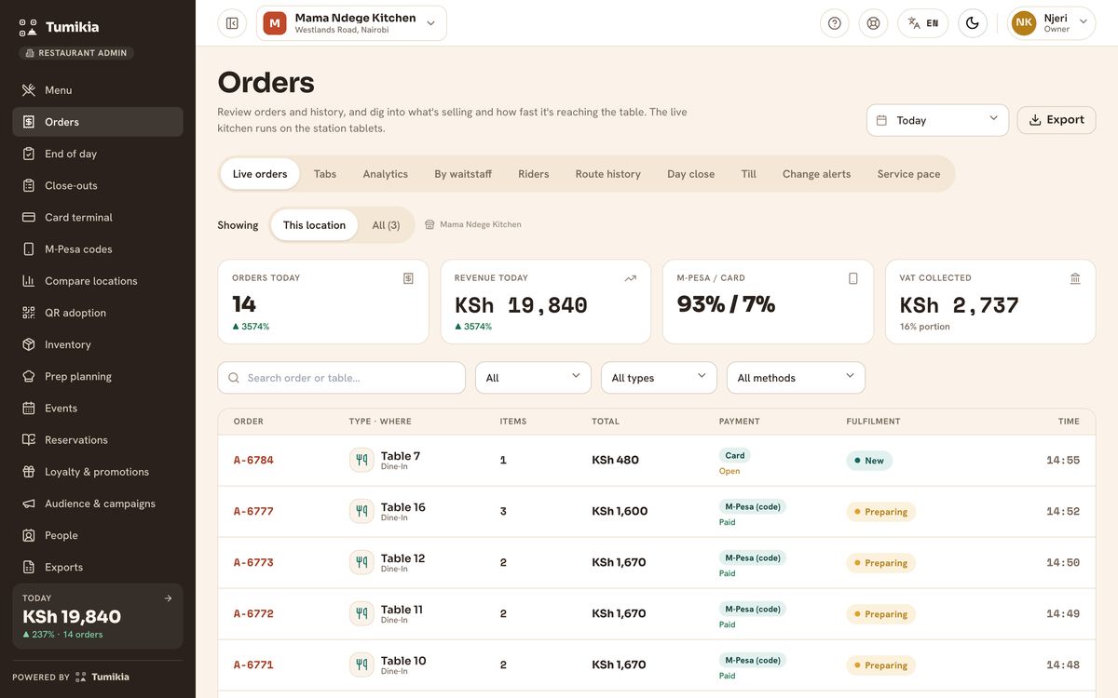Open Compare locations in sidebar
Screen dimensions: 1118x698
point(98,281)
